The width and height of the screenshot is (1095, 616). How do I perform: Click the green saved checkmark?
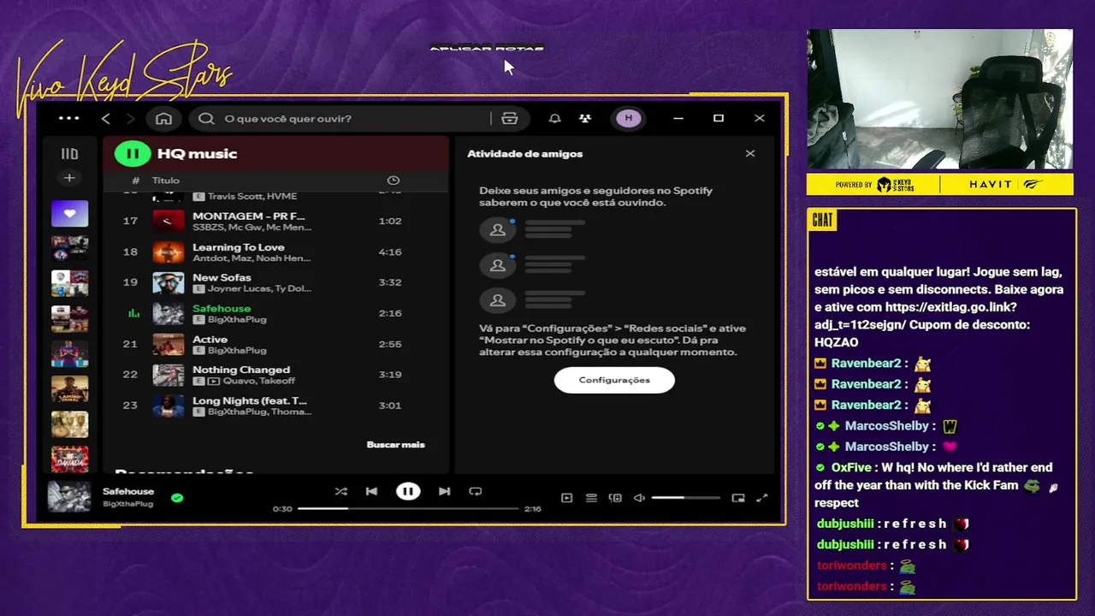click(177, 497)
